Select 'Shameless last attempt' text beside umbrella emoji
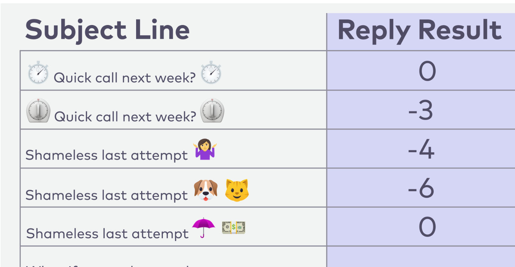 (107, 233)
